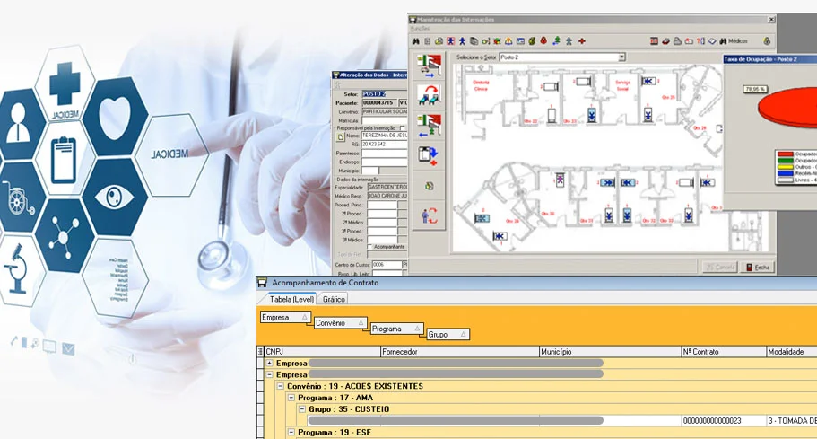Click contract cell 000000000000023
817x439 pixels.
723,421
